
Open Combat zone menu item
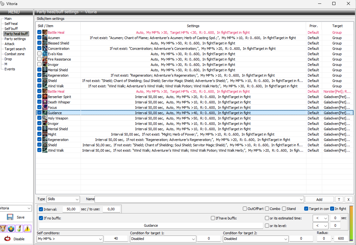[14, 54]
